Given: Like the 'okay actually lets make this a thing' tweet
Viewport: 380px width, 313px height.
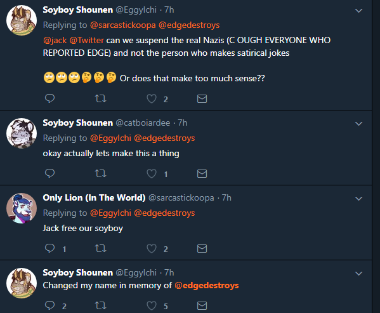Looking at the screenshot, I should (152, 173).
